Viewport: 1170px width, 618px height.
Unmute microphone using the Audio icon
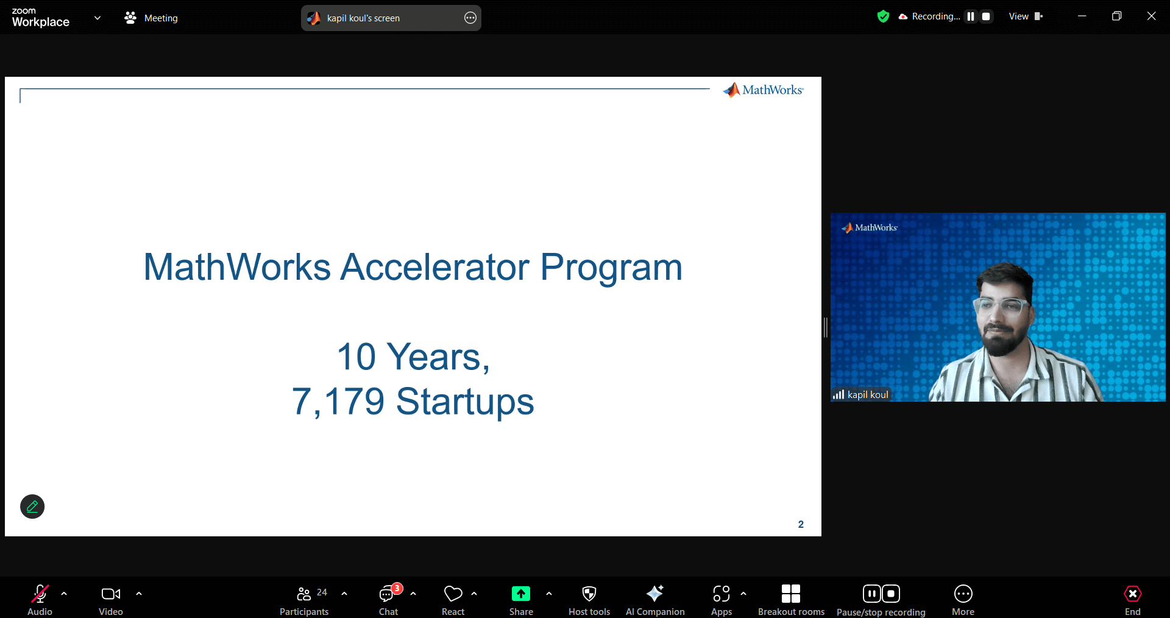point(40,594)
